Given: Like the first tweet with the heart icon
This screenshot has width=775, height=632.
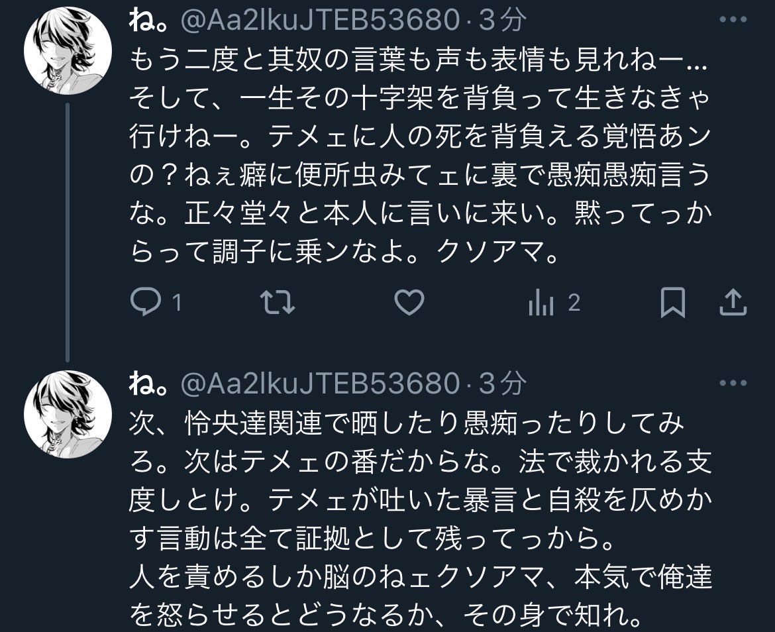Looking at the screenshot, I should 409,302.
